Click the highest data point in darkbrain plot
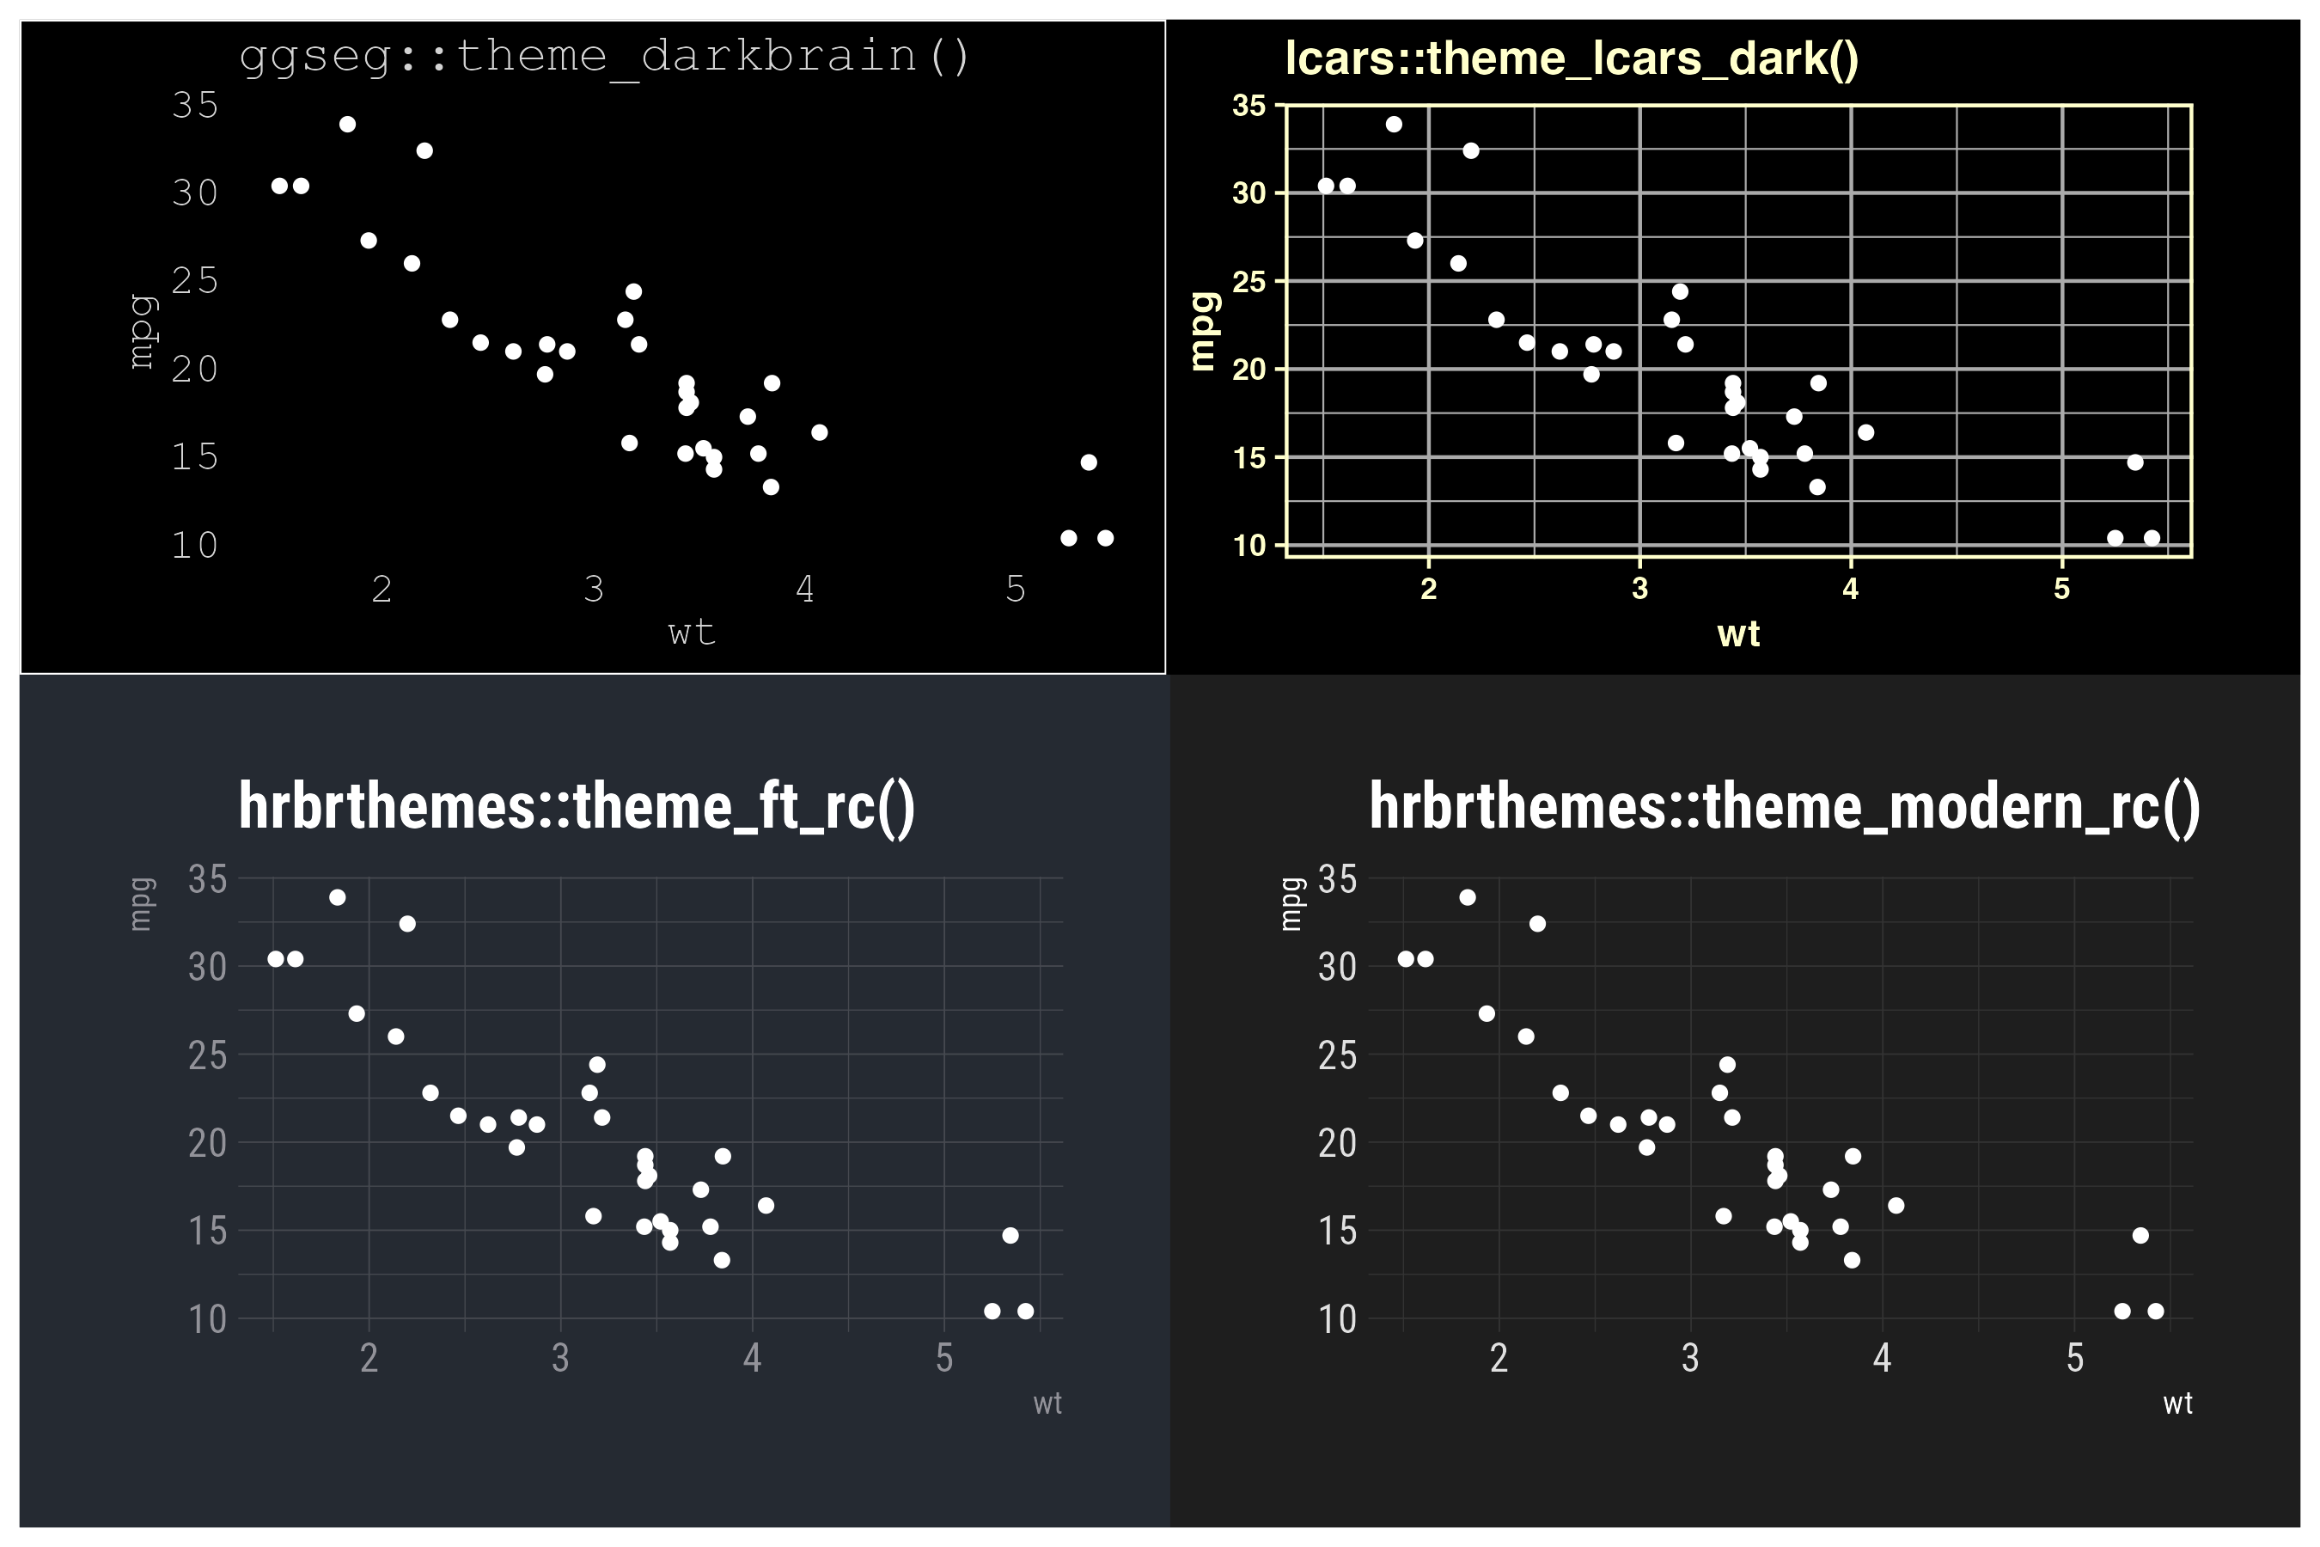The width and height of the screenshot is (2320, 1547). (x=347, y=125)
